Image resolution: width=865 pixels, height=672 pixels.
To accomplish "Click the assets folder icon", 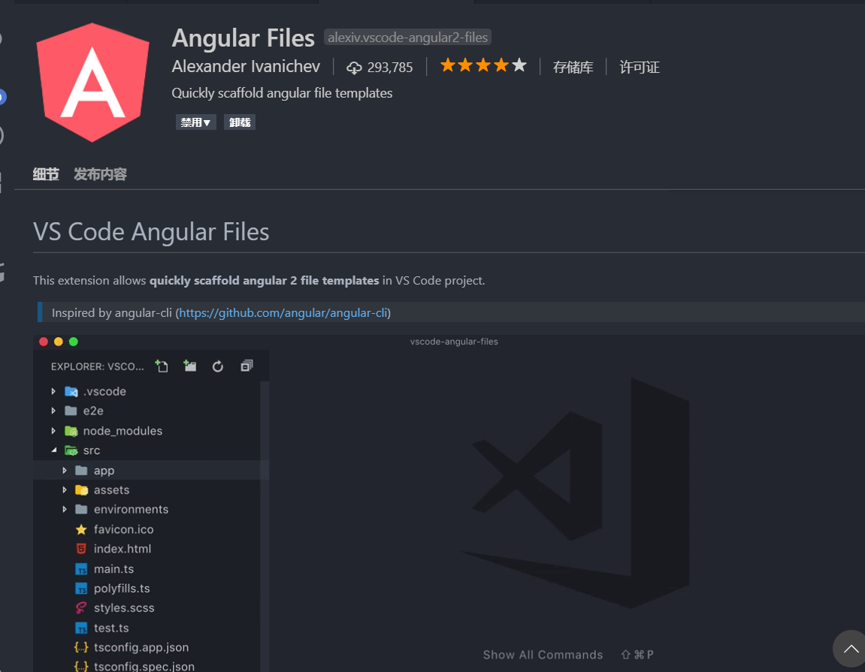I will pos(82,490).
